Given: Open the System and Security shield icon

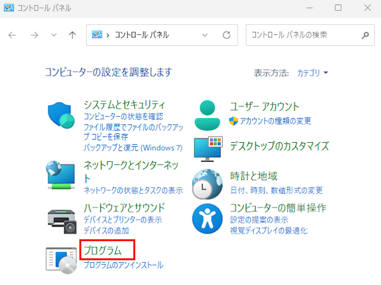Looking at the screenshot, I should pos(61,116).
